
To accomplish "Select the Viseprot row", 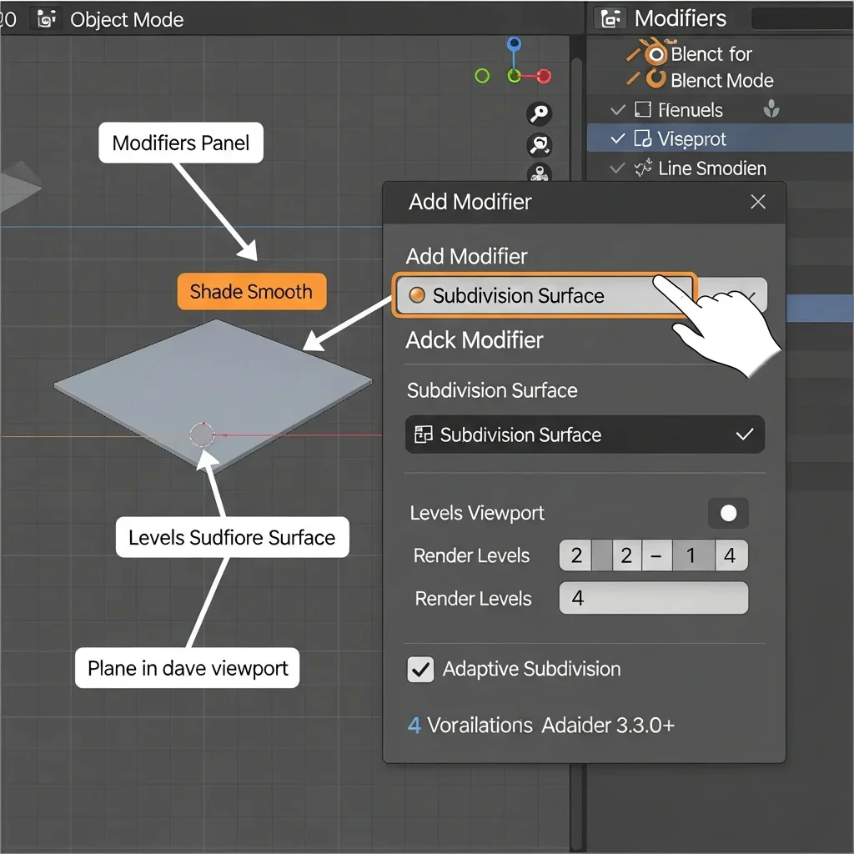I will point(720,138).
